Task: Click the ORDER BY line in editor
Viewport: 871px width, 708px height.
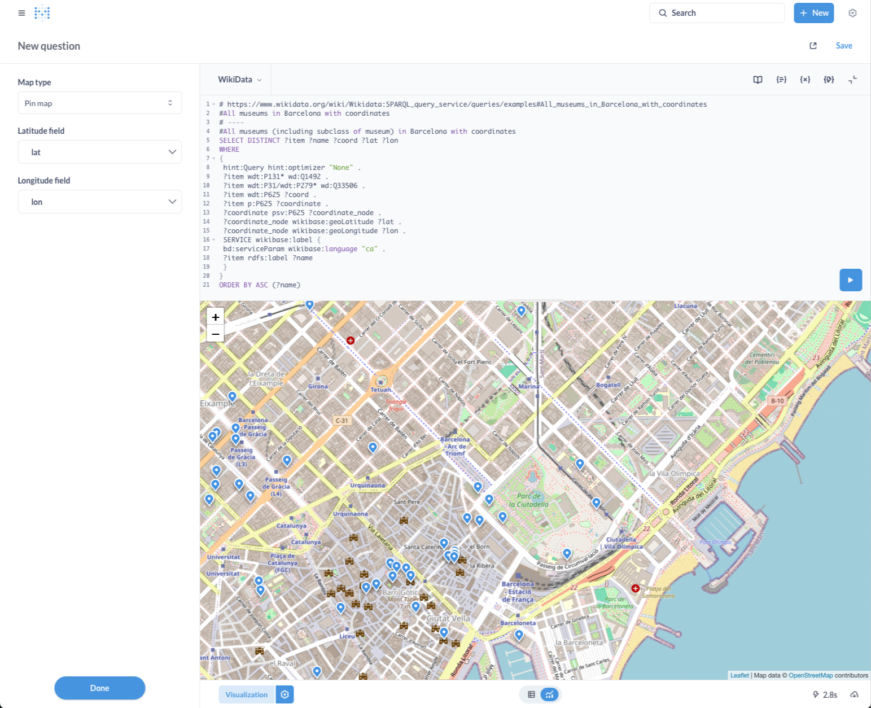Action: pyautogui.click(x=260, y=285)
